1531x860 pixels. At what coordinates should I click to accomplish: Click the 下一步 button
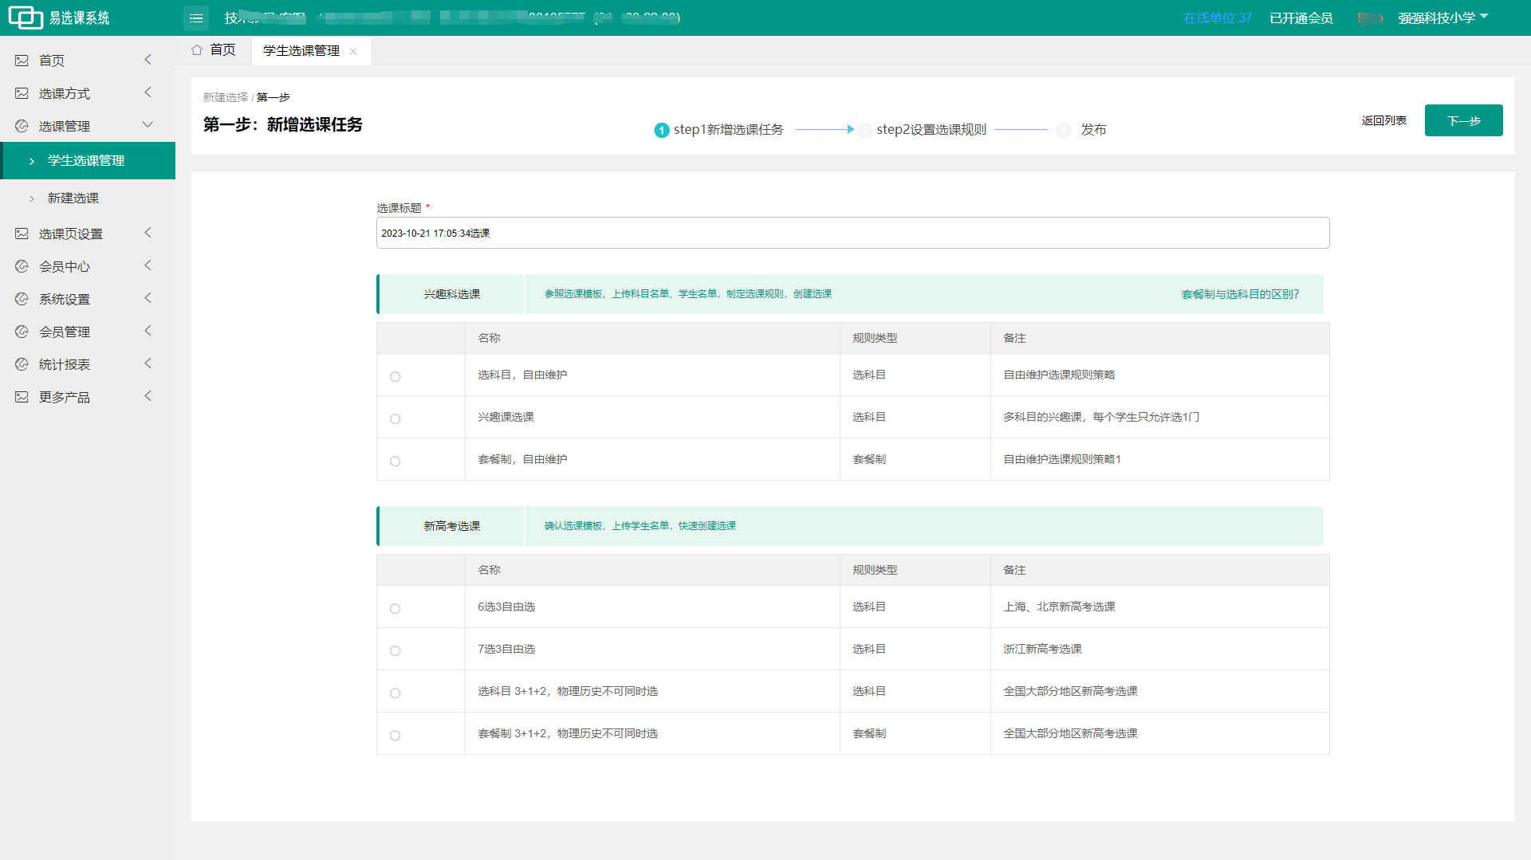click(1463, 120)
